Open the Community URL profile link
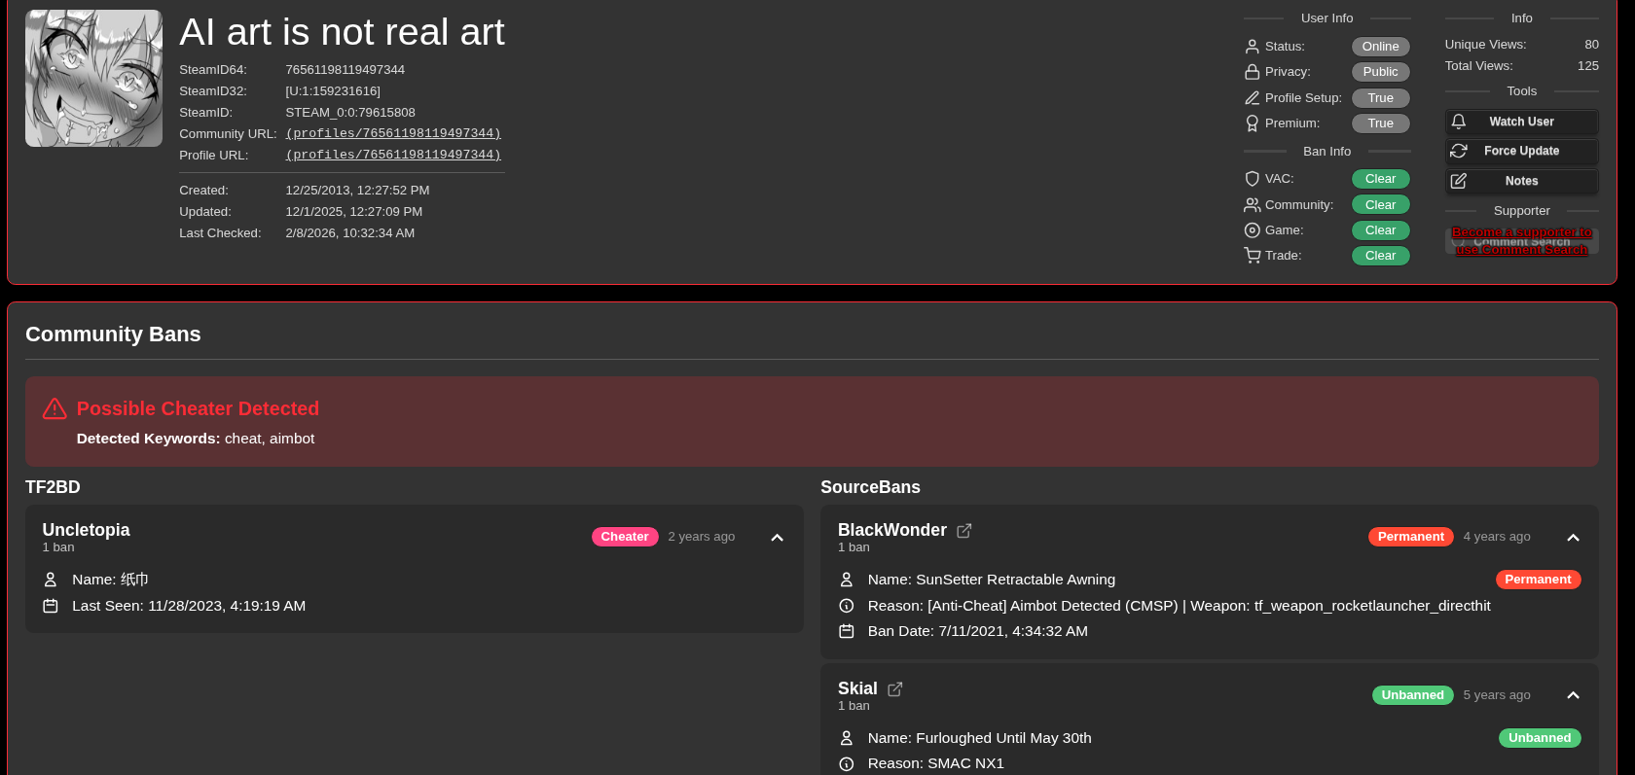1635x775 pixels. [393, 133]
